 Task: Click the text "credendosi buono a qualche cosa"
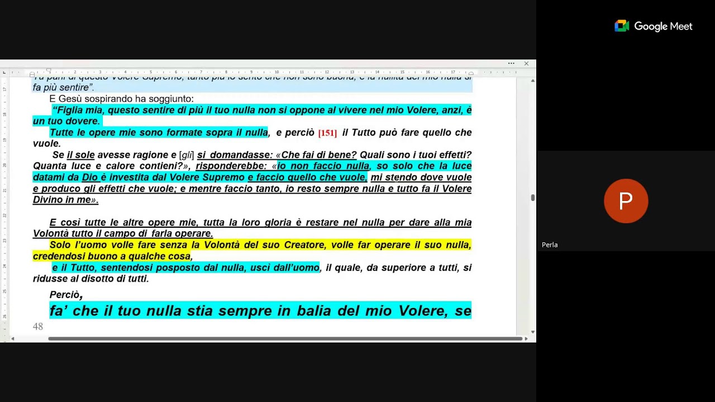pyautogui.click(x=112, y=256)
